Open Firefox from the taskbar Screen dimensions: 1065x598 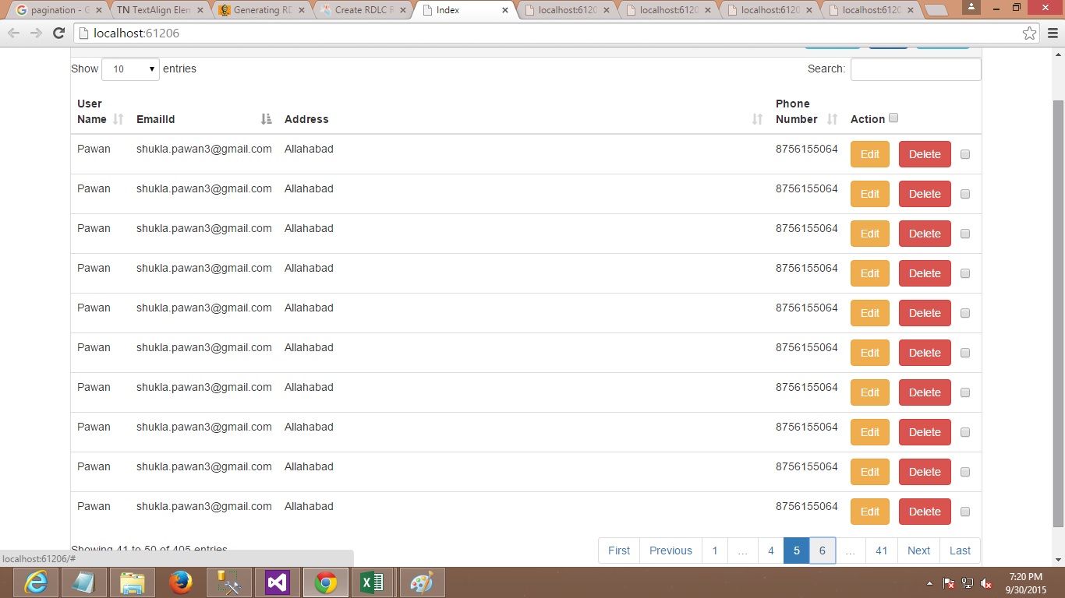181,582
